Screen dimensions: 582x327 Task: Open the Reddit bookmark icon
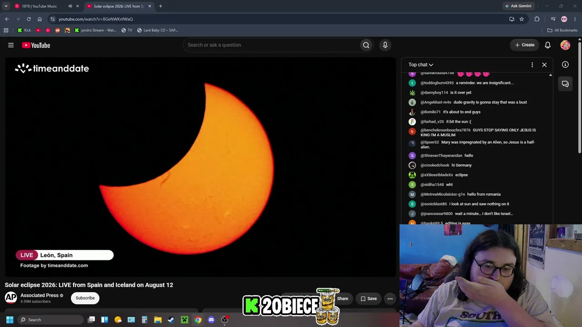point(57,30)
